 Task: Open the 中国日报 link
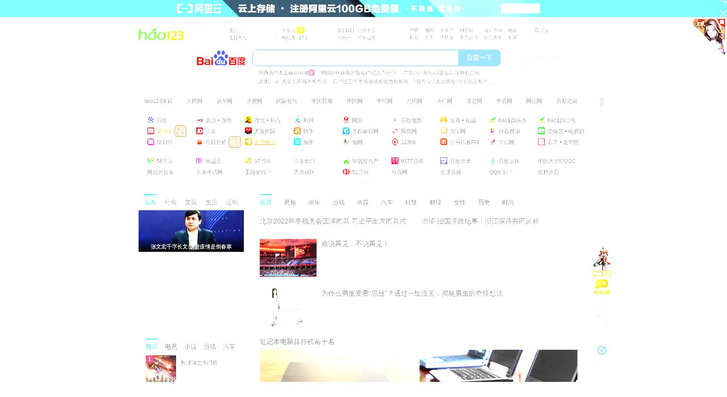322,101
